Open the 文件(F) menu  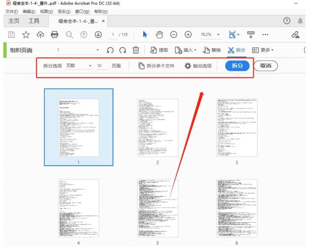[12, 12]
